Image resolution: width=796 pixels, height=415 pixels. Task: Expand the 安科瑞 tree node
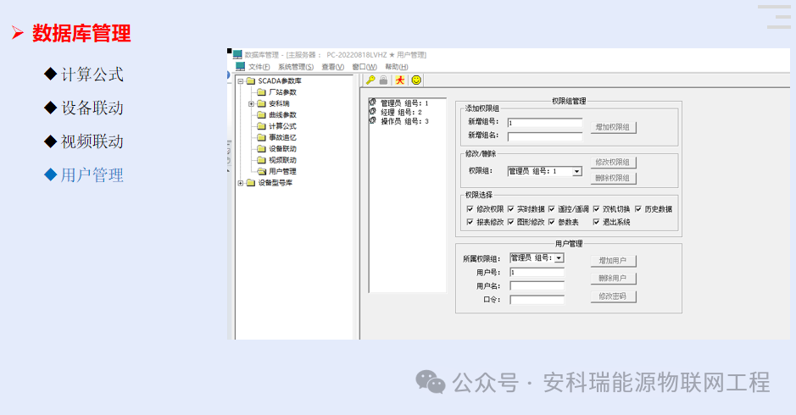pyautogui.click(x=251, y=103)
